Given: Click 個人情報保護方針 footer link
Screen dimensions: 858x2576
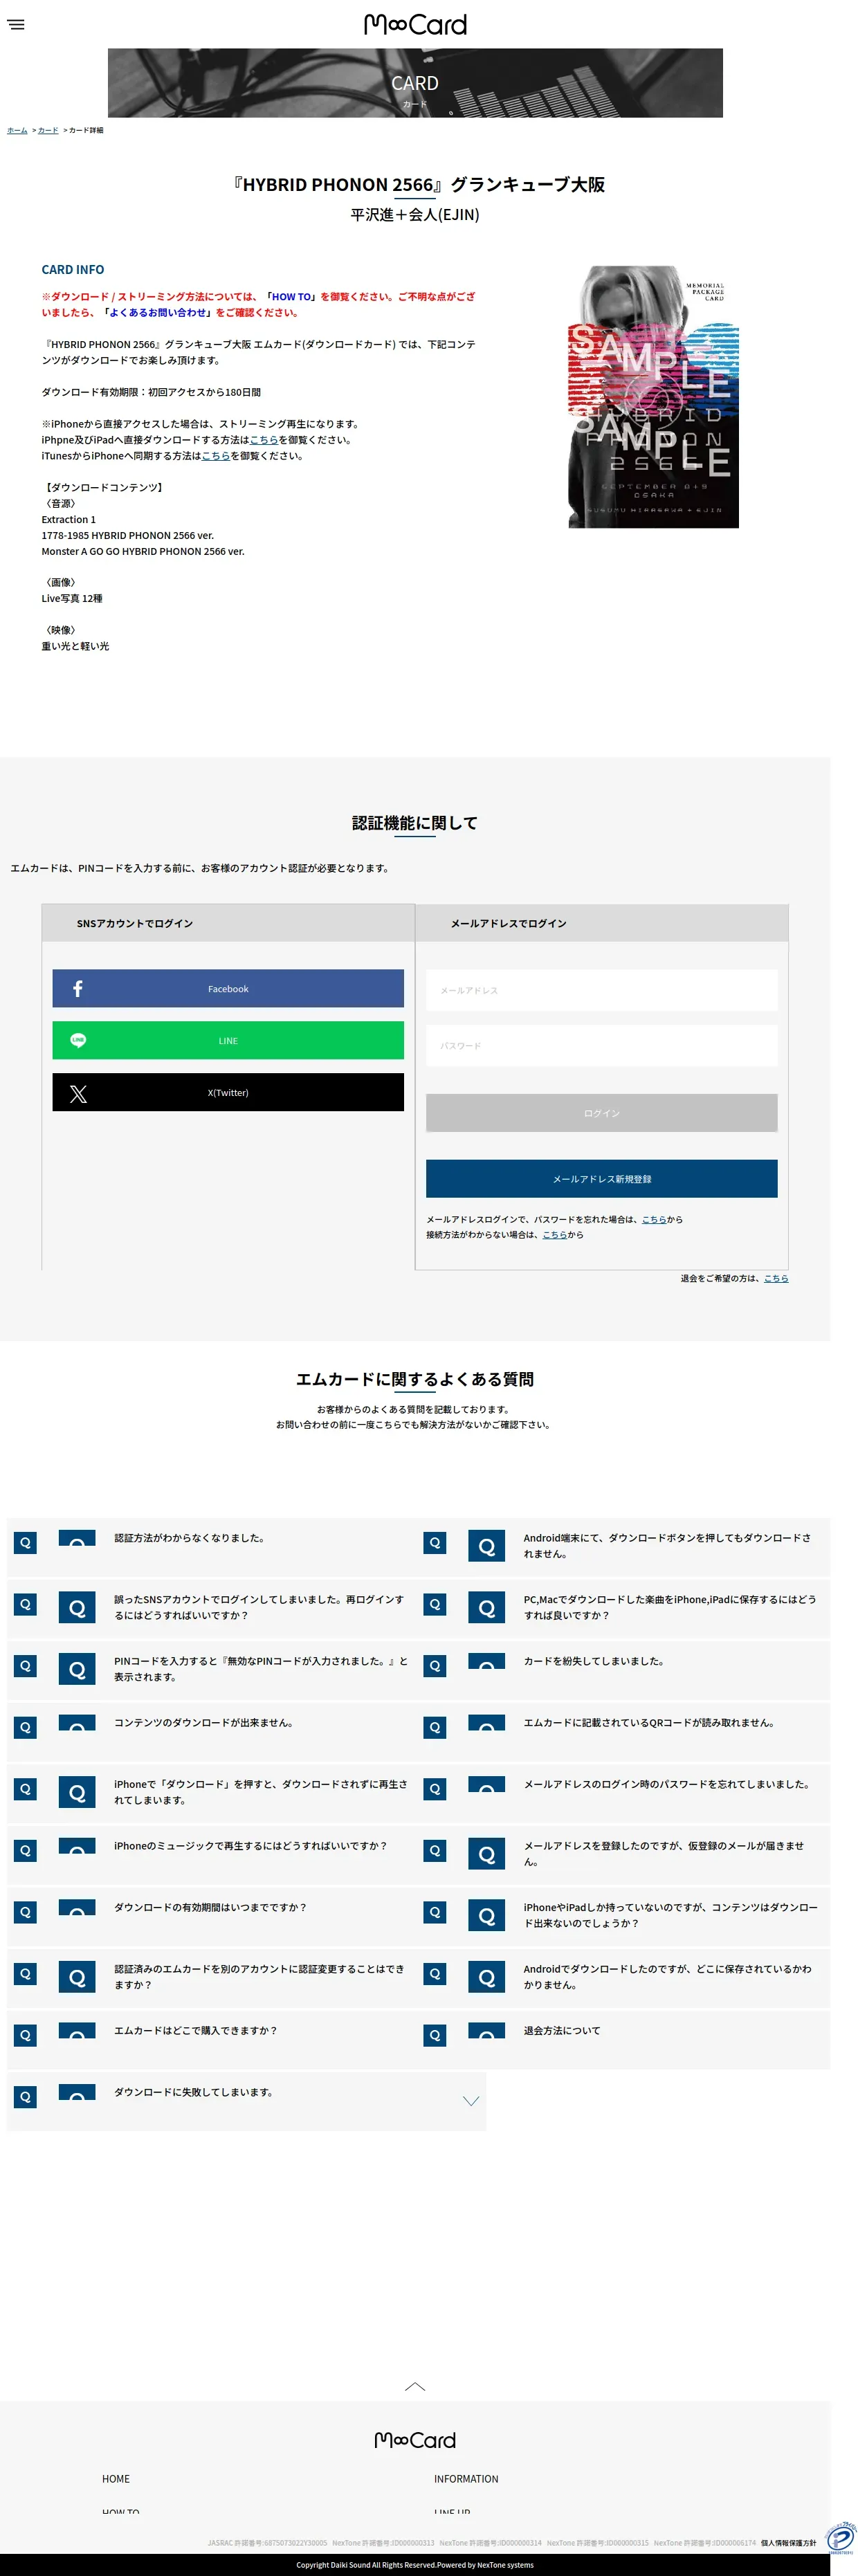Looking at the screenshot, I should [788, 2542].
